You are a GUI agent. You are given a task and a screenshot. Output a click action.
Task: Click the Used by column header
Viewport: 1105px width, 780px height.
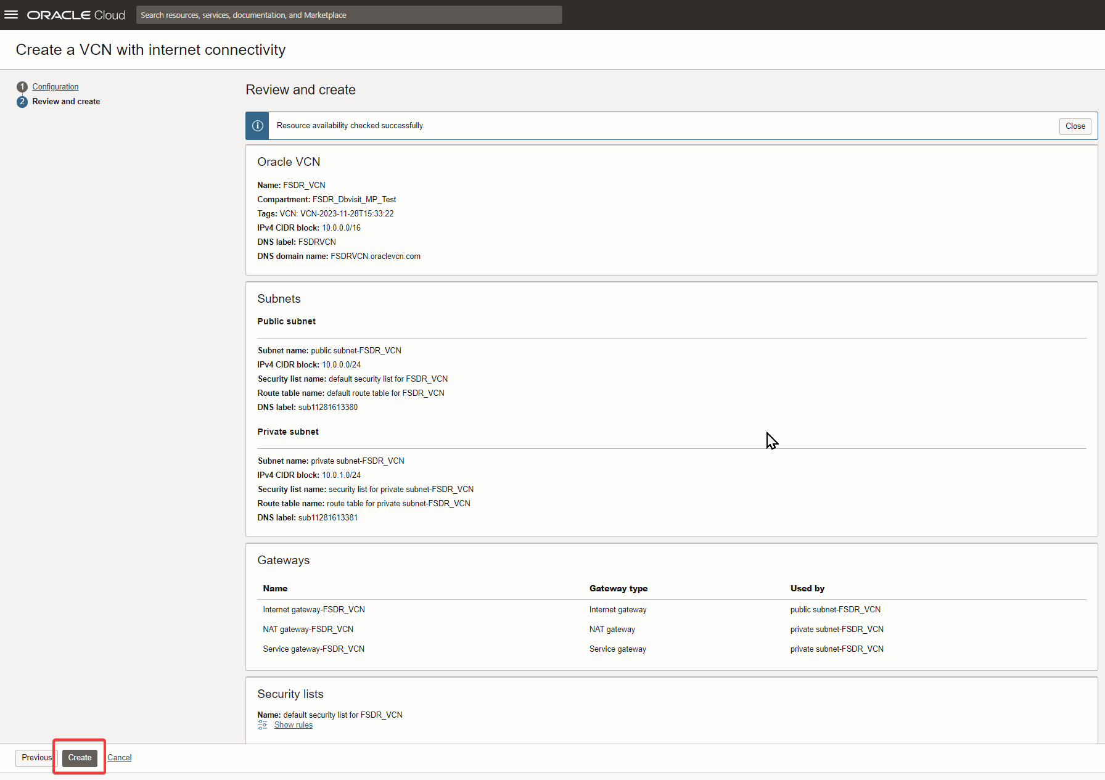(807, 589)
